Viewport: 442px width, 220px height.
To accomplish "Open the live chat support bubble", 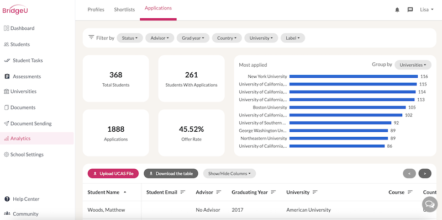I will point(430,204).
